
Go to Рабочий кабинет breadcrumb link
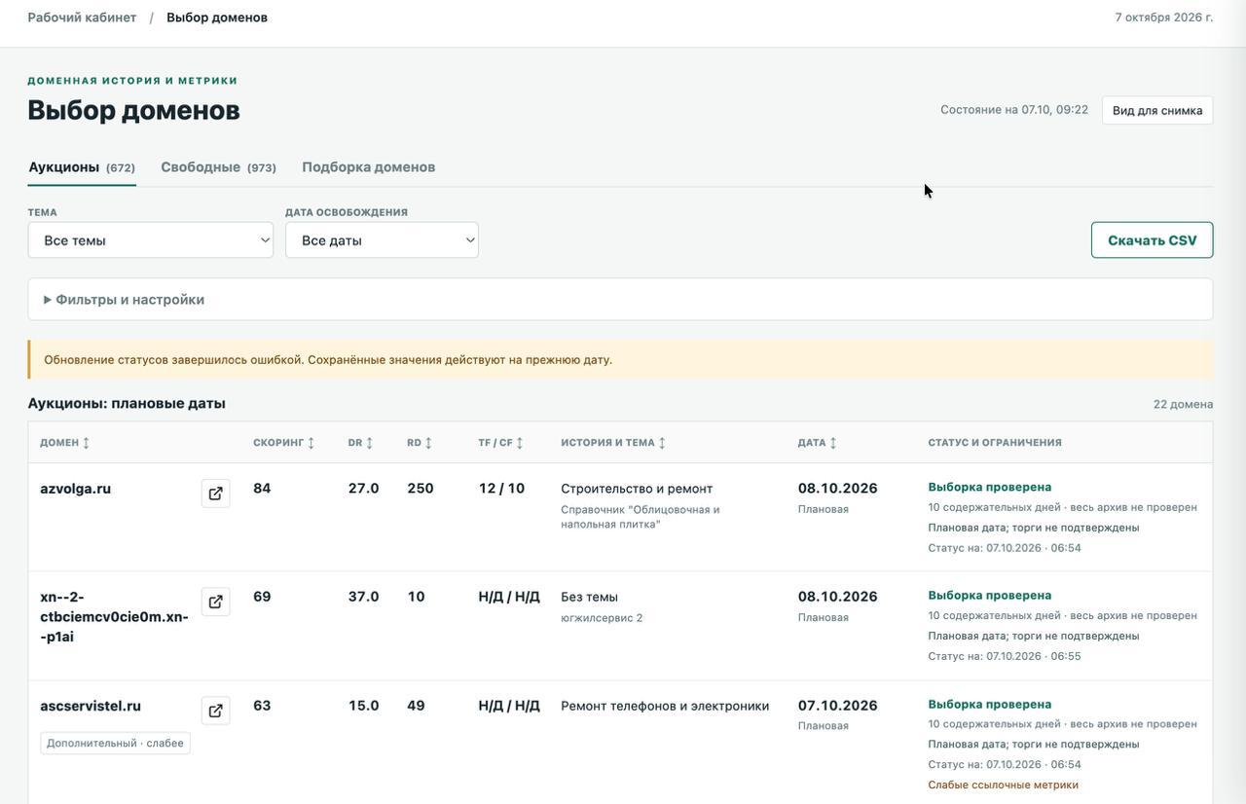pos(82,18)
